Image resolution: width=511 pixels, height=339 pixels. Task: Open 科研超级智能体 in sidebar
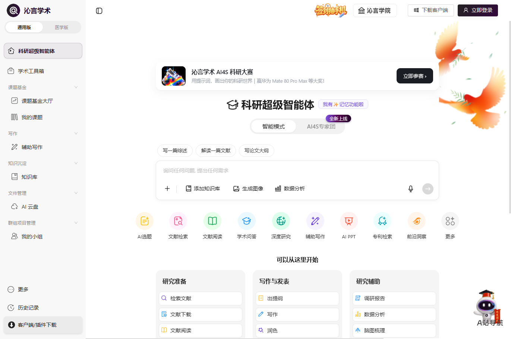coord(43,51)
